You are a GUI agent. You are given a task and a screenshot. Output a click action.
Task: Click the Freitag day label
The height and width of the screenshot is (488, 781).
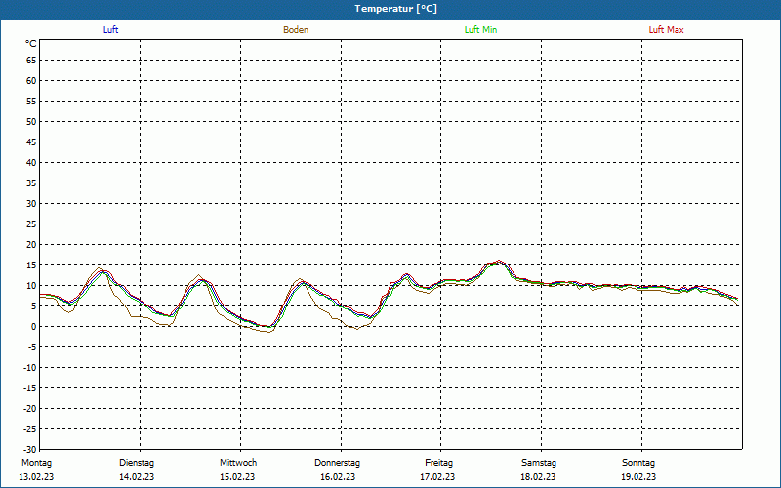(x=438, y=463)
